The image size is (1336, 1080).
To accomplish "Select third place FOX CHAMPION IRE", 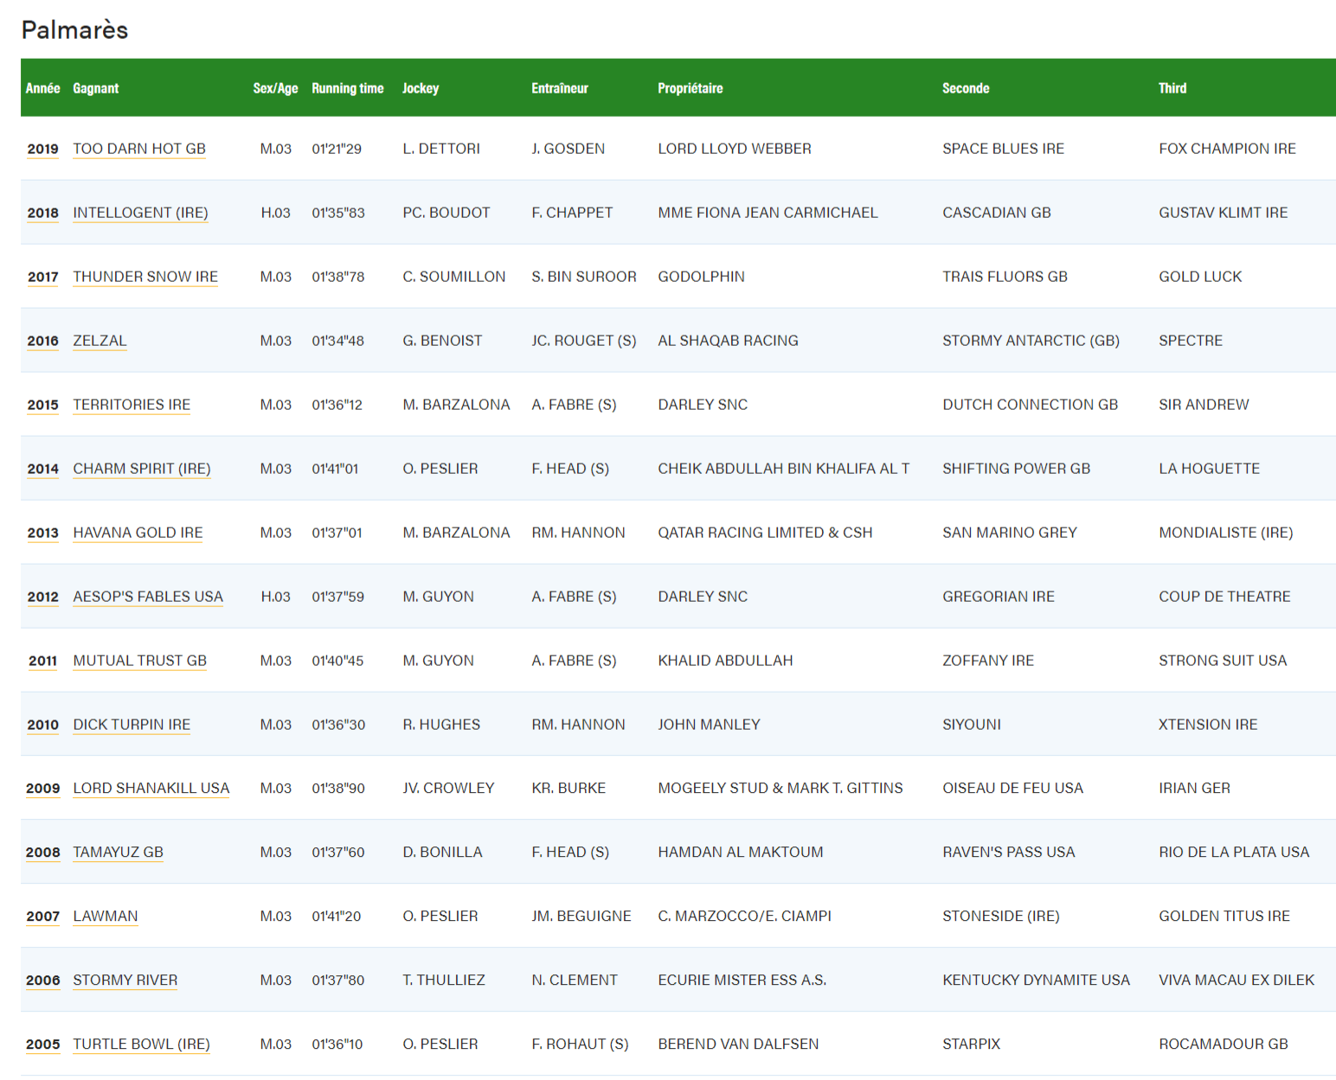I will tap(1228, 149).
